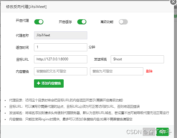Viewport: 177px width, 138px height.
Task: Select the 修改反向代理[JitsiMeet] dialog title
Action: (x=26, y=7)
